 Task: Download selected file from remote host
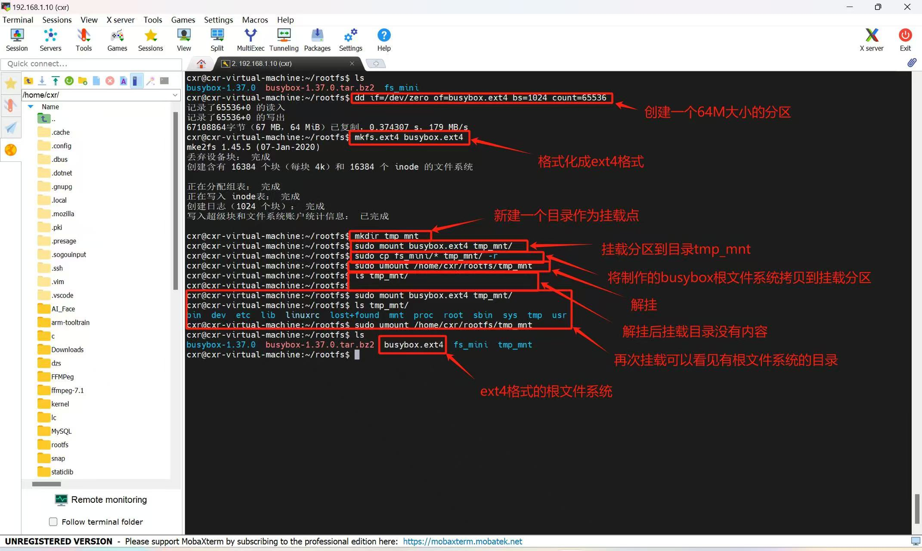(42, 80)
